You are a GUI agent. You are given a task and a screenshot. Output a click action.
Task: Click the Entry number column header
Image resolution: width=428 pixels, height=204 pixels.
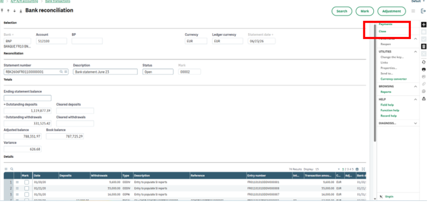tap(269, 176)
